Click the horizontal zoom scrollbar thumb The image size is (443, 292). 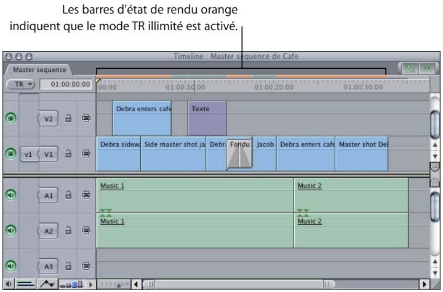tap(239, 284)
